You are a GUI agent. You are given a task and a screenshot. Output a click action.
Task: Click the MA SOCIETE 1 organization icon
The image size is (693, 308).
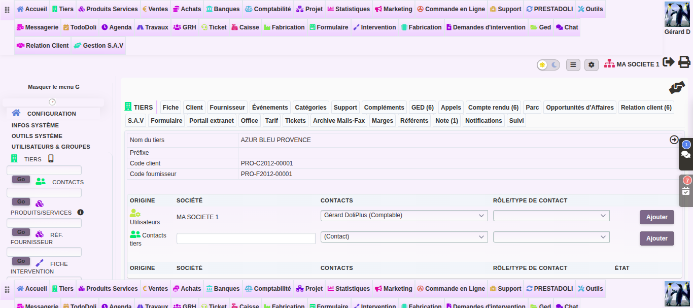609,64
